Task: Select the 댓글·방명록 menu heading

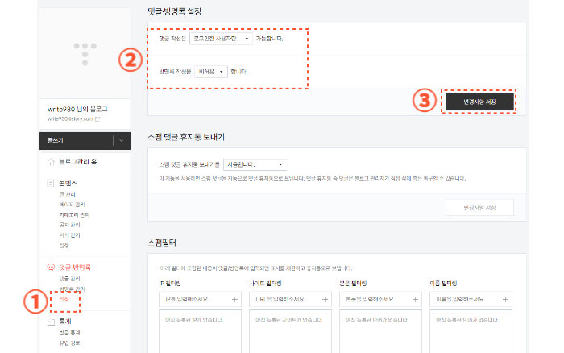Action: 75,267
